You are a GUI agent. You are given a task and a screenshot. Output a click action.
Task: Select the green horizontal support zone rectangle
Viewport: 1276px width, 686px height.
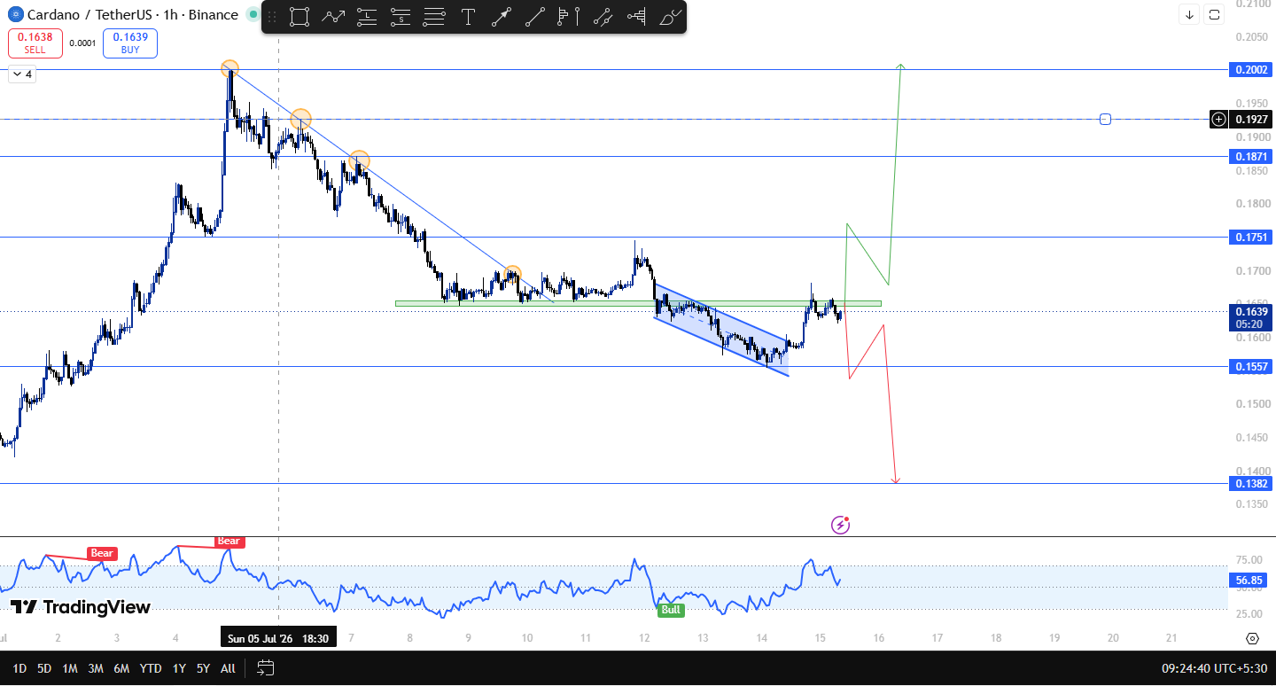(638, 304)
